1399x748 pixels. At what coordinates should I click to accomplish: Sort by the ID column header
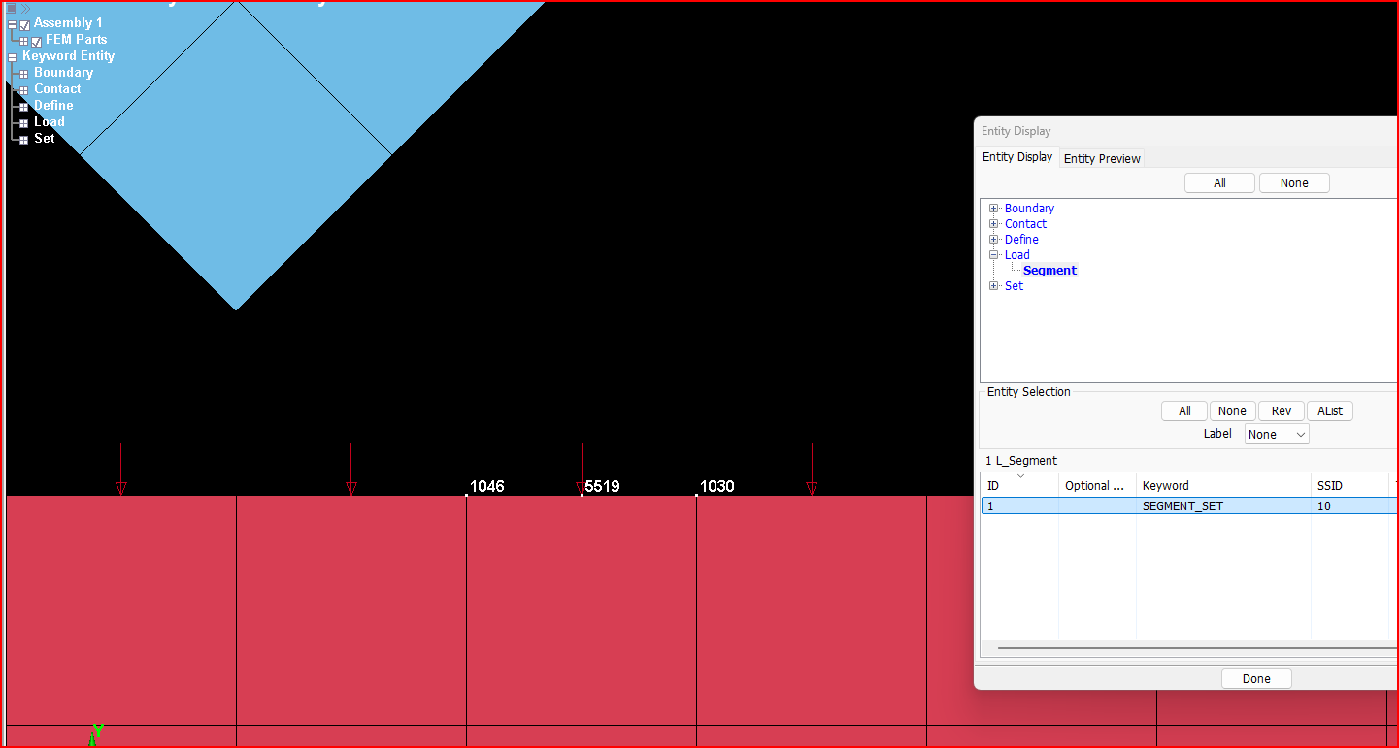click(x=1019, y=485)
